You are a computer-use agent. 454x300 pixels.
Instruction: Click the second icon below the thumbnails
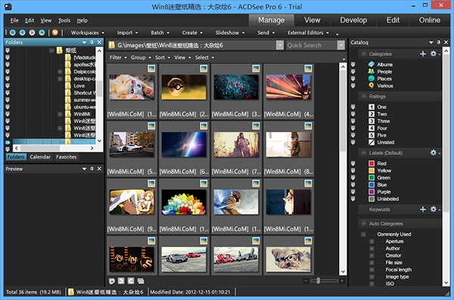tap(121, 280)
